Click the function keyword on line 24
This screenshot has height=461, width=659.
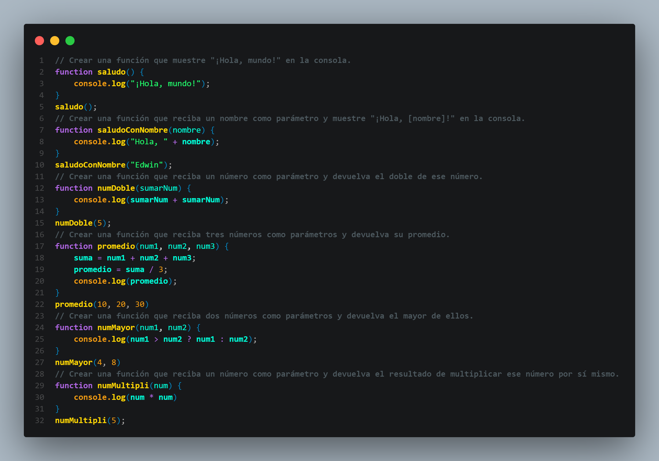tap(74, 328)
